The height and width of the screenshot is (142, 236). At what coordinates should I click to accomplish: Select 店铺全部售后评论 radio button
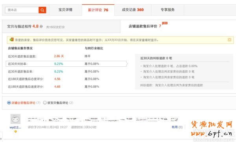[9, 103]
